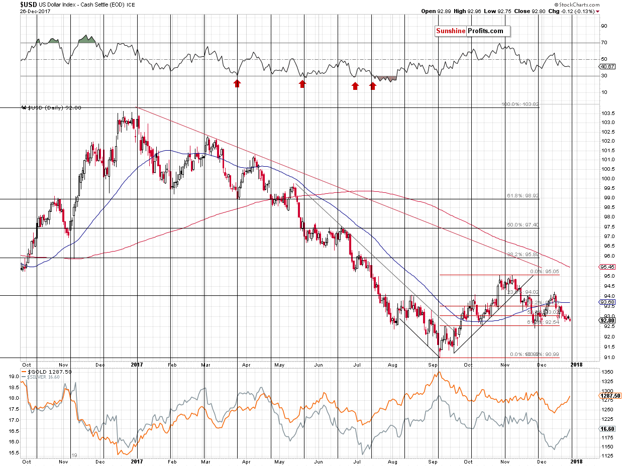This screenshot has height=466, width=623.
Task: Click the RSI axis label 90
Action: pyautogui.click(x=604, y=26)
